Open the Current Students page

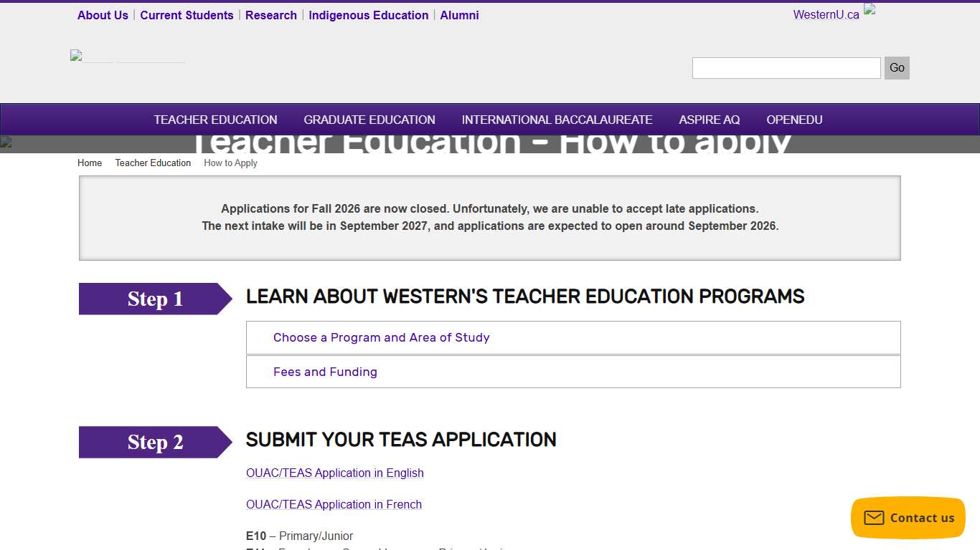[x=187, y=15]
